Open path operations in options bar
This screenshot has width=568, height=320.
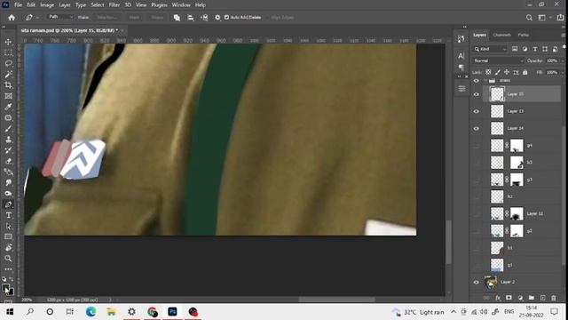pyautogui.click(x=177, y=18)
